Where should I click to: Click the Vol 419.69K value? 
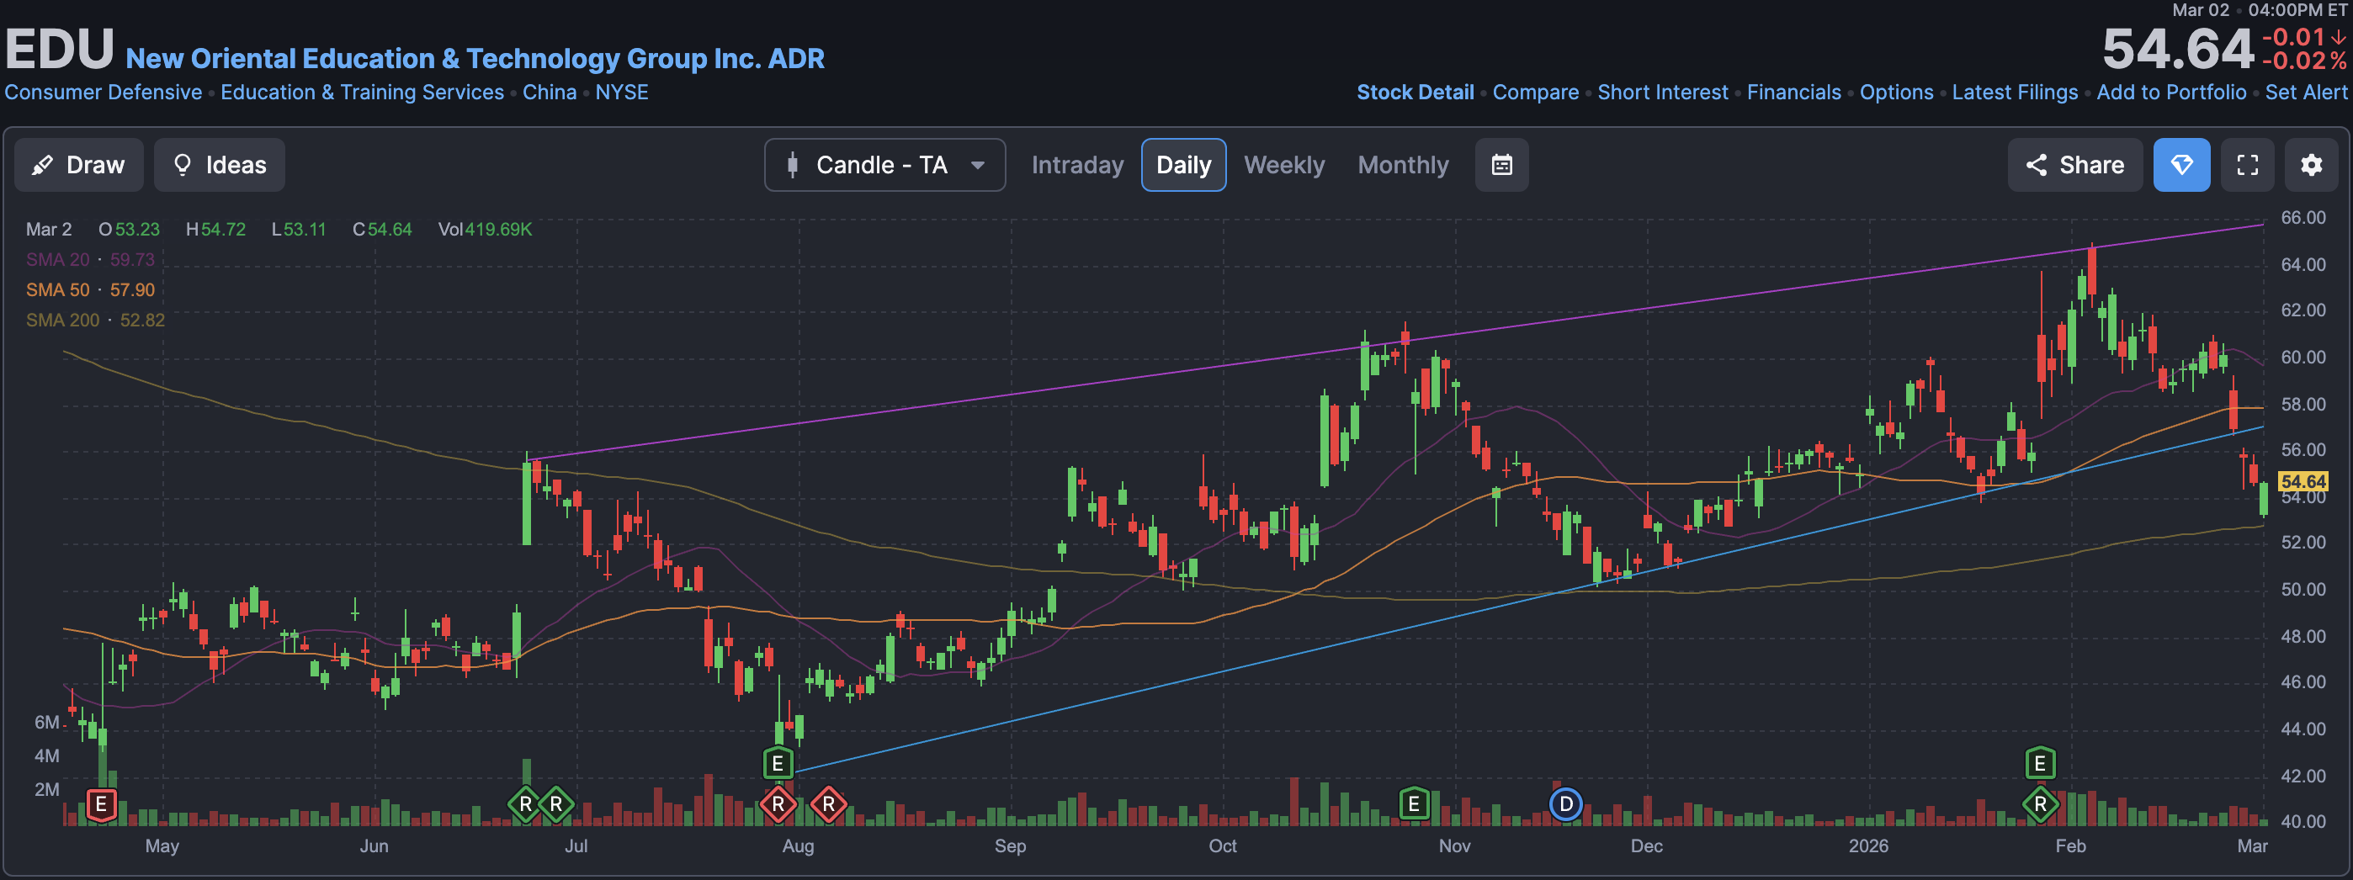(x=484, y=229)
